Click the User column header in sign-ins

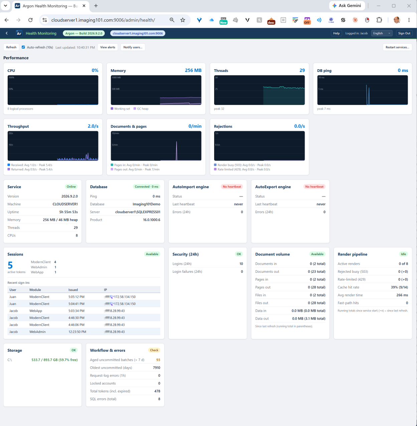click(13, 290)
